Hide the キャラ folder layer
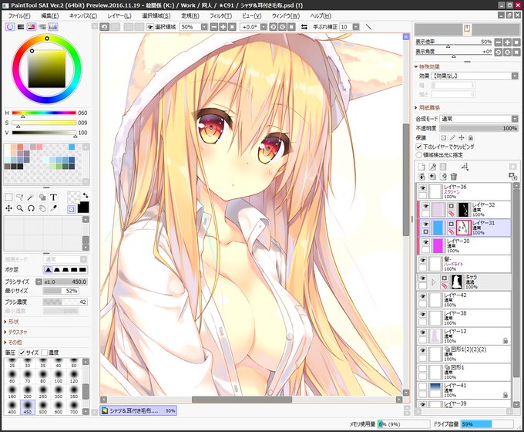 [423, 278]
